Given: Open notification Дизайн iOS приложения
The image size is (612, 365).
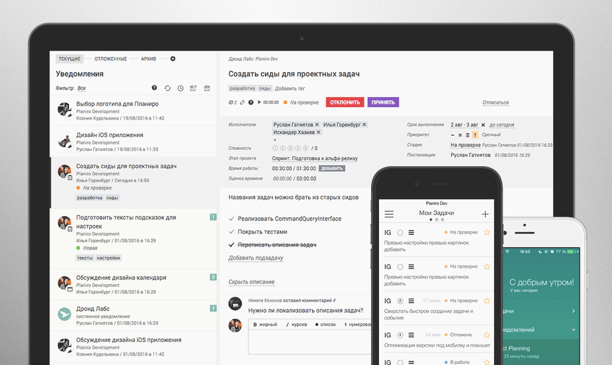Looking at the screenshot, I should pos(134,142).
